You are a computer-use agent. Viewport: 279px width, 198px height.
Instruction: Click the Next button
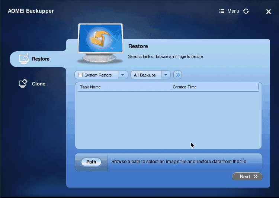coord(247,176)
